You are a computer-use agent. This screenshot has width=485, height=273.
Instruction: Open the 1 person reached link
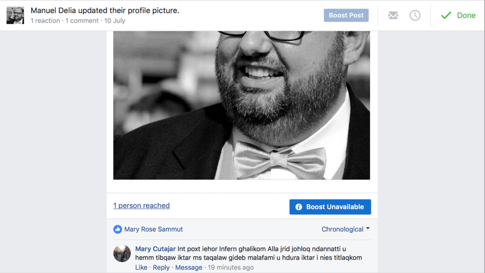(x=141, y=205)
